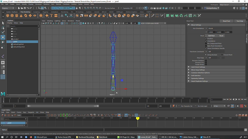Toggle the Orientation checkbox
Viewport: 248px width, 139px height.
tap(206, 41)
